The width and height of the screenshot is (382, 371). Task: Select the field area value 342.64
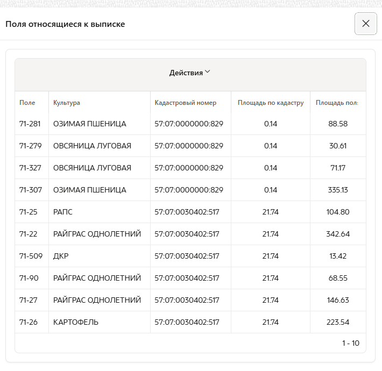tap(338, 234)
